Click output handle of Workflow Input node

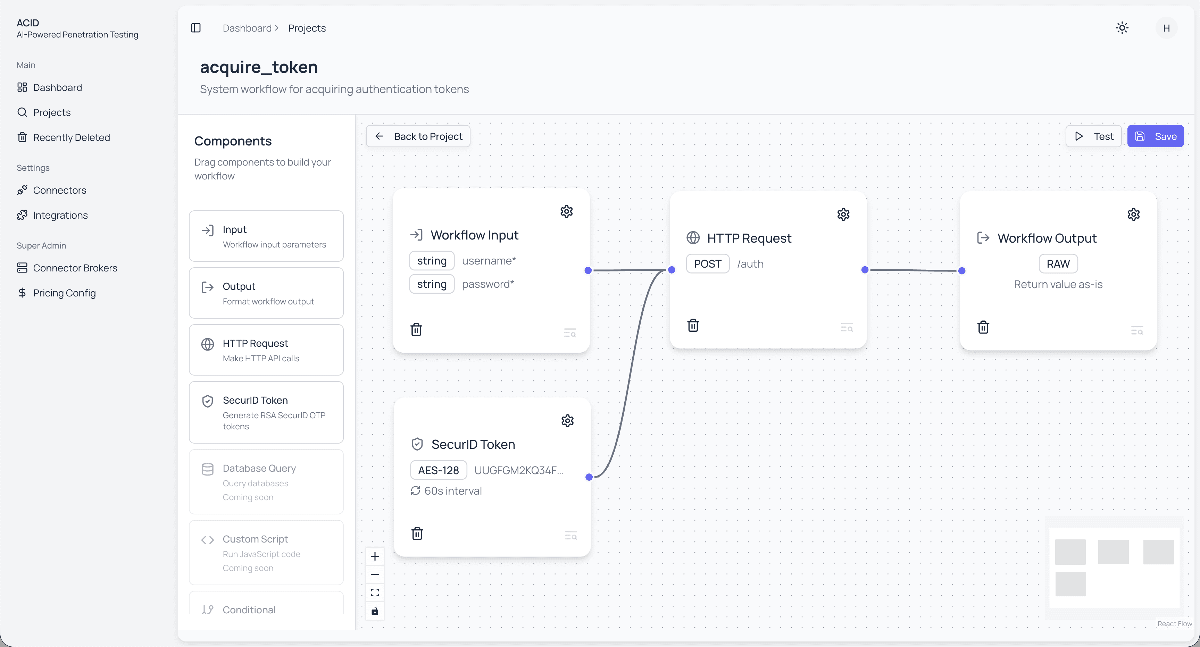point(588,270)
